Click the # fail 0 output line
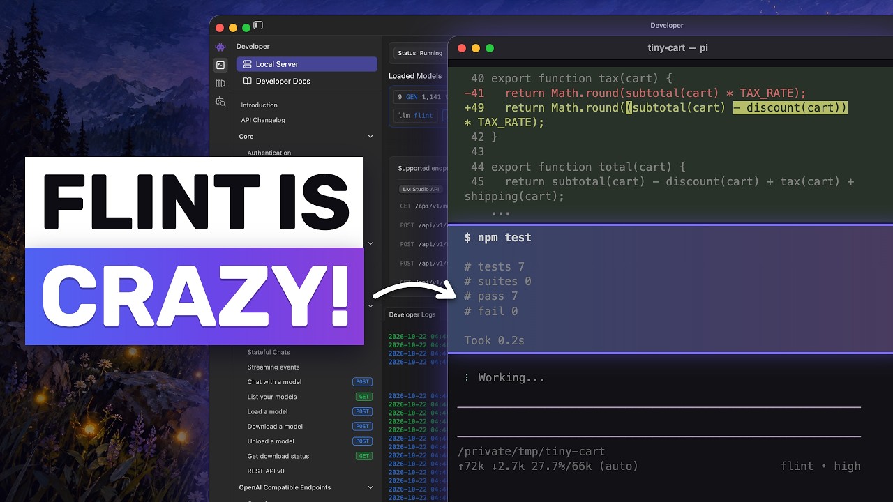This screenshot has width=893, height=502. click(490, 312)
